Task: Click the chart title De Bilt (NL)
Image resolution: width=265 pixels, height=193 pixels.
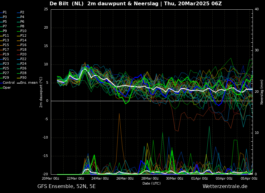Action: tap(67, 3)
